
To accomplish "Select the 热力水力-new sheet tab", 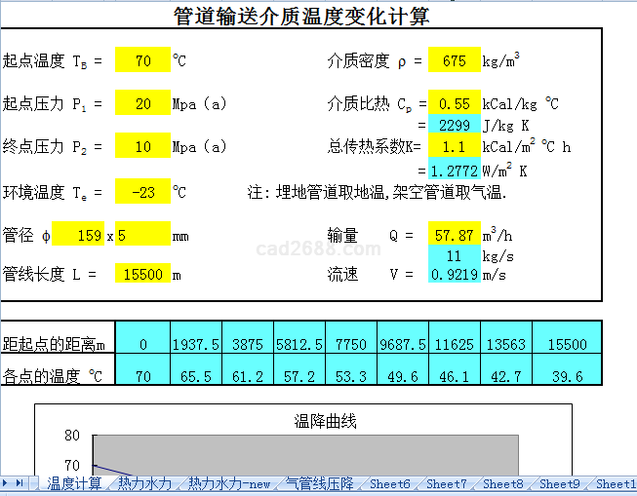I will [x=228, y=483].
